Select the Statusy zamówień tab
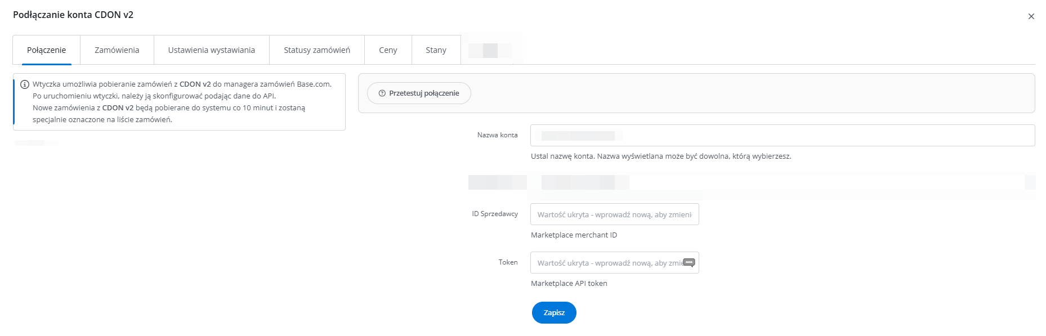 tap(316, 50)
